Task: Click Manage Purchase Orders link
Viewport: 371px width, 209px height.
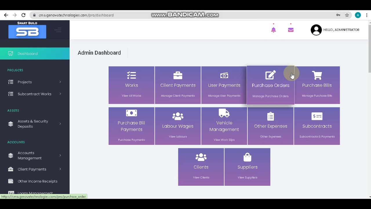Action: click(x=270, y=96)
